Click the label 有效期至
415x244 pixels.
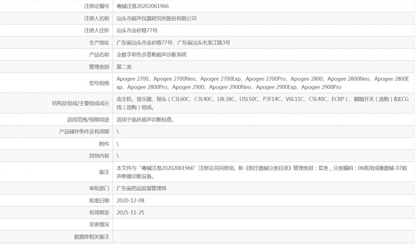pos(99,213)
